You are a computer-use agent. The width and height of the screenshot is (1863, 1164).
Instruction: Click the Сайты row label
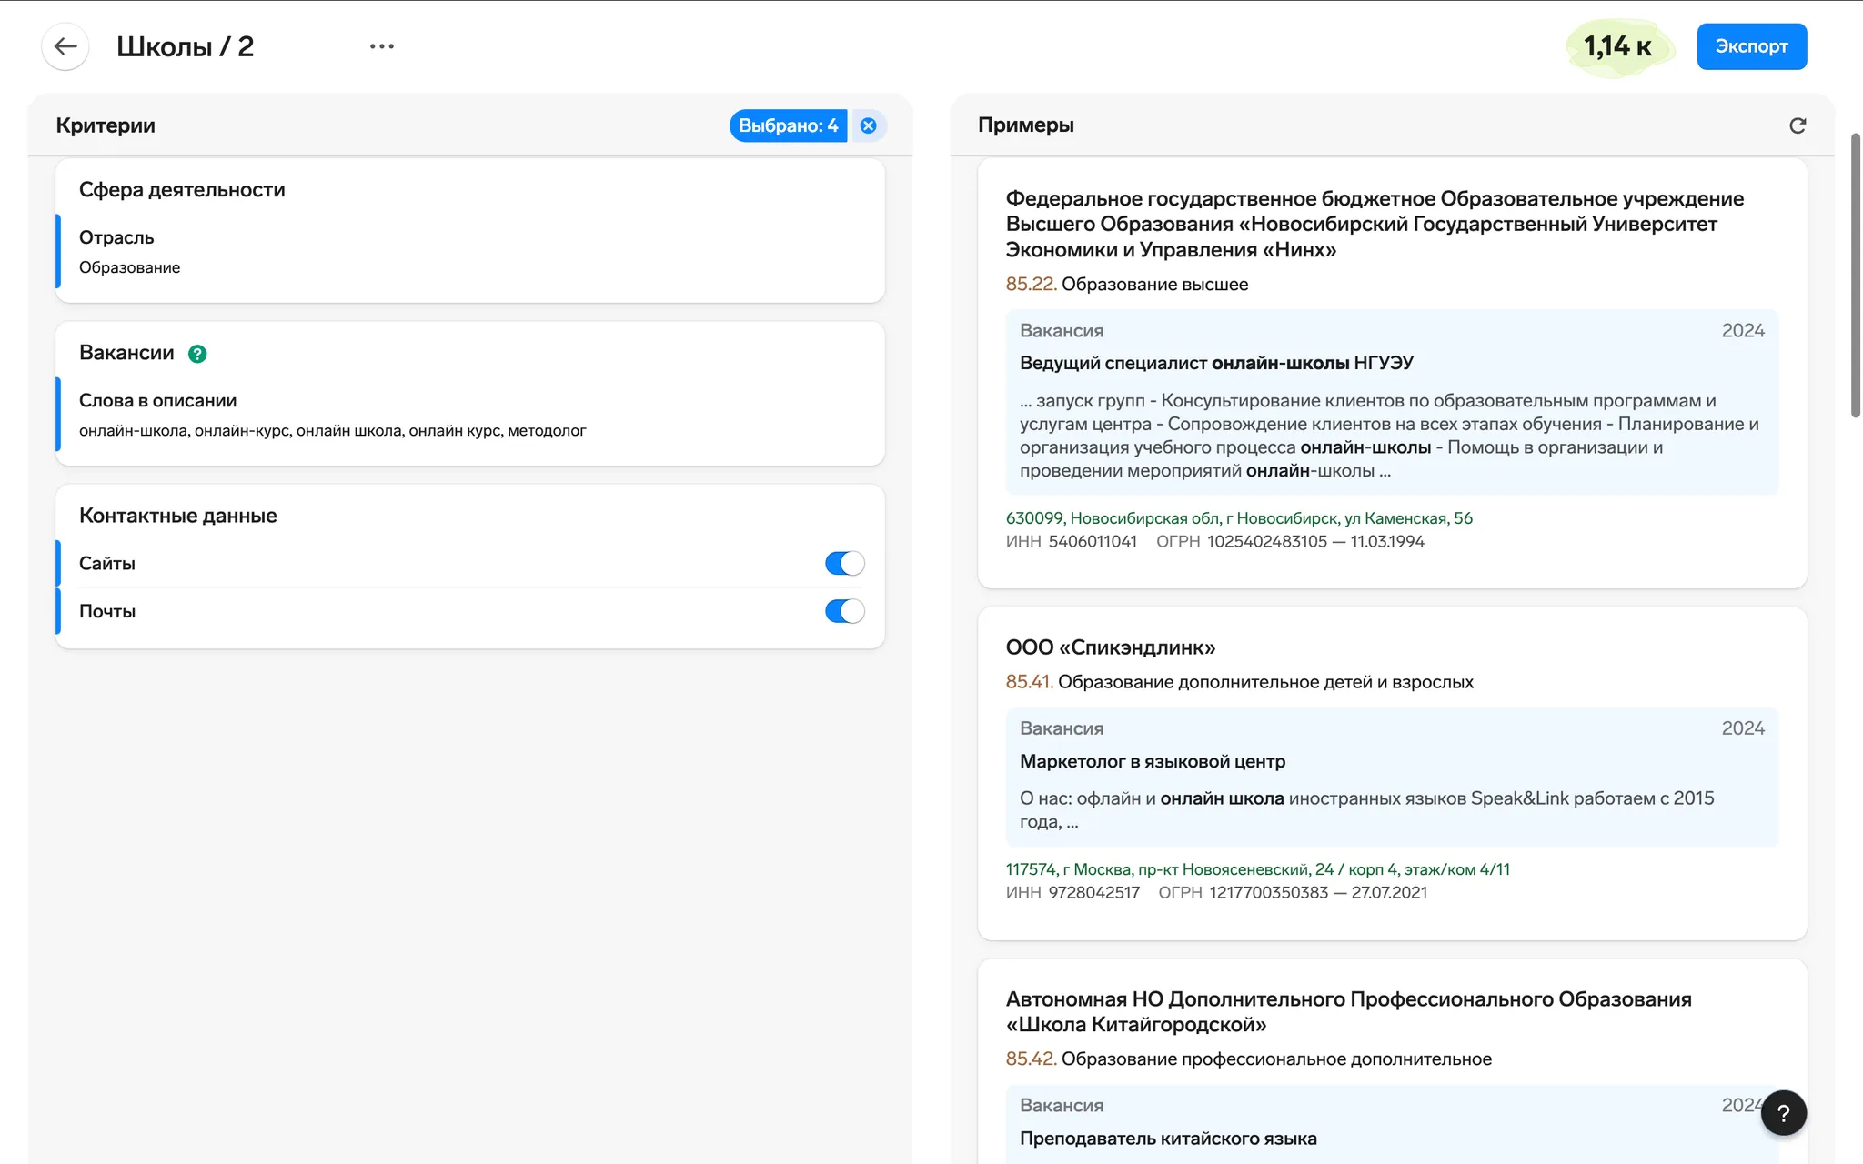[107, 564]
